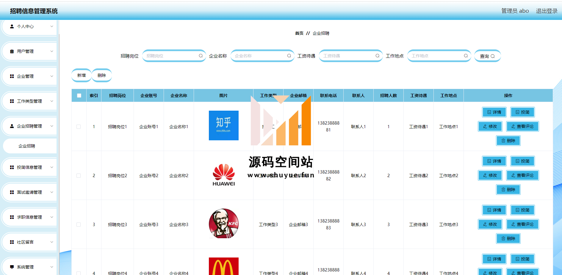
Task: Click the 查询 search button
Action: [x=487, y=56]
